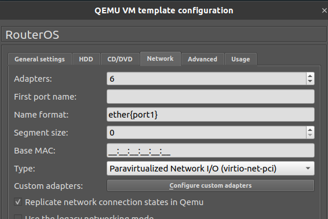Increase the Adapters count

(310, 76)
